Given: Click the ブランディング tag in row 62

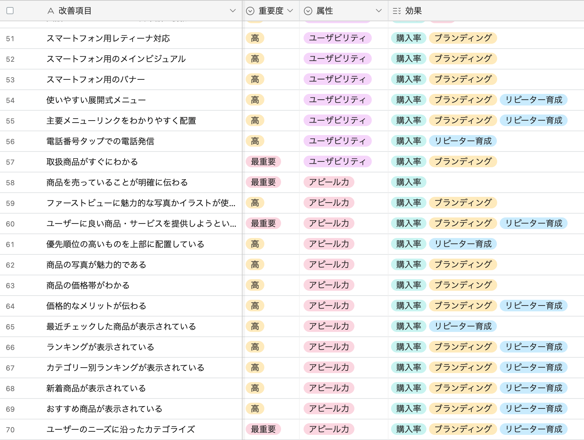Looking at the screenshot, I should click(463, 264).
